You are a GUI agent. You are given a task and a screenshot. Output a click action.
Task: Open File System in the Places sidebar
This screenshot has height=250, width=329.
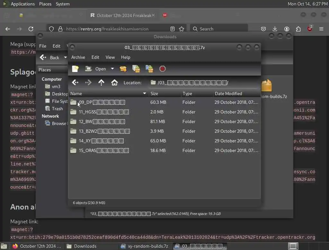tap(56, 101)
